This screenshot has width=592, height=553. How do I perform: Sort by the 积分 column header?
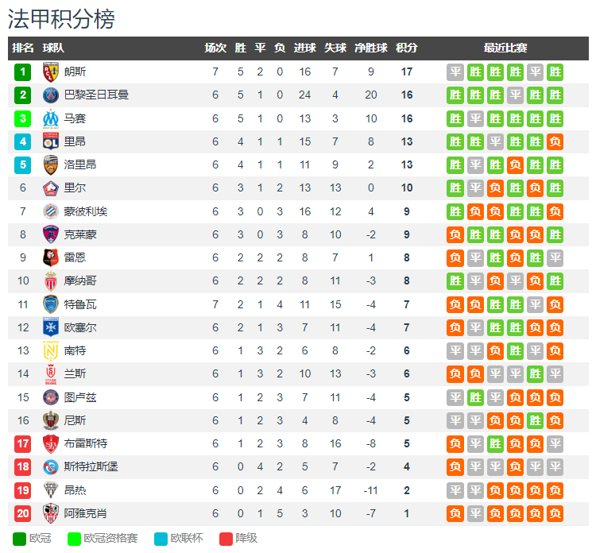407,48
